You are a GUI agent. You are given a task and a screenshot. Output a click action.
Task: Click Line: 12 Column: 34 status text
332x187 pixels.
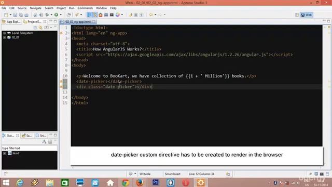tap(201, 174)
